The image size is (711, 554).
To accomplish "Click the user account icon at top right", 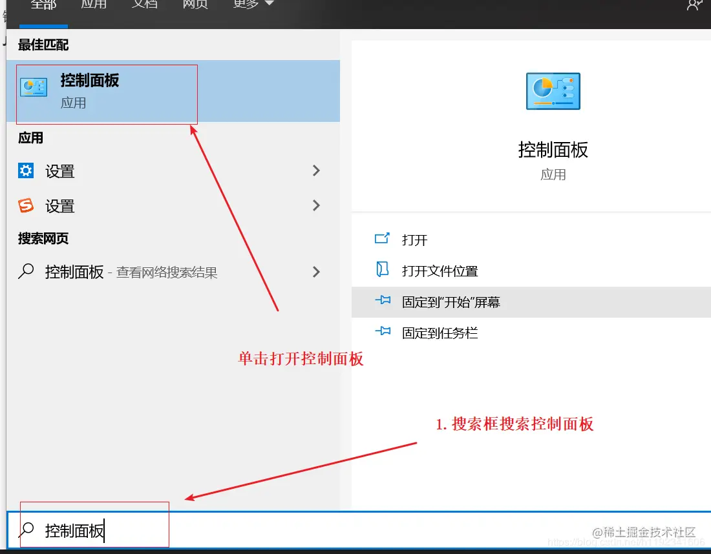I will pos(694,5).
